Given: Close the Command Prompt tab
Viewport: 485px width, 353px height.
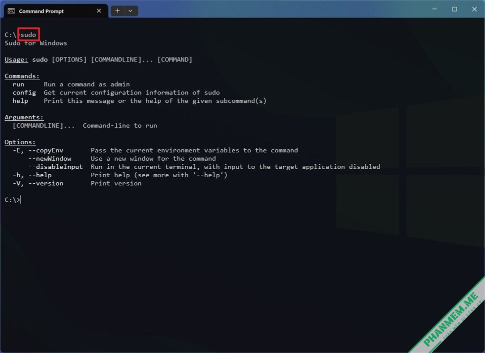Looking at the screenshot, I should [x=99, y=11].
